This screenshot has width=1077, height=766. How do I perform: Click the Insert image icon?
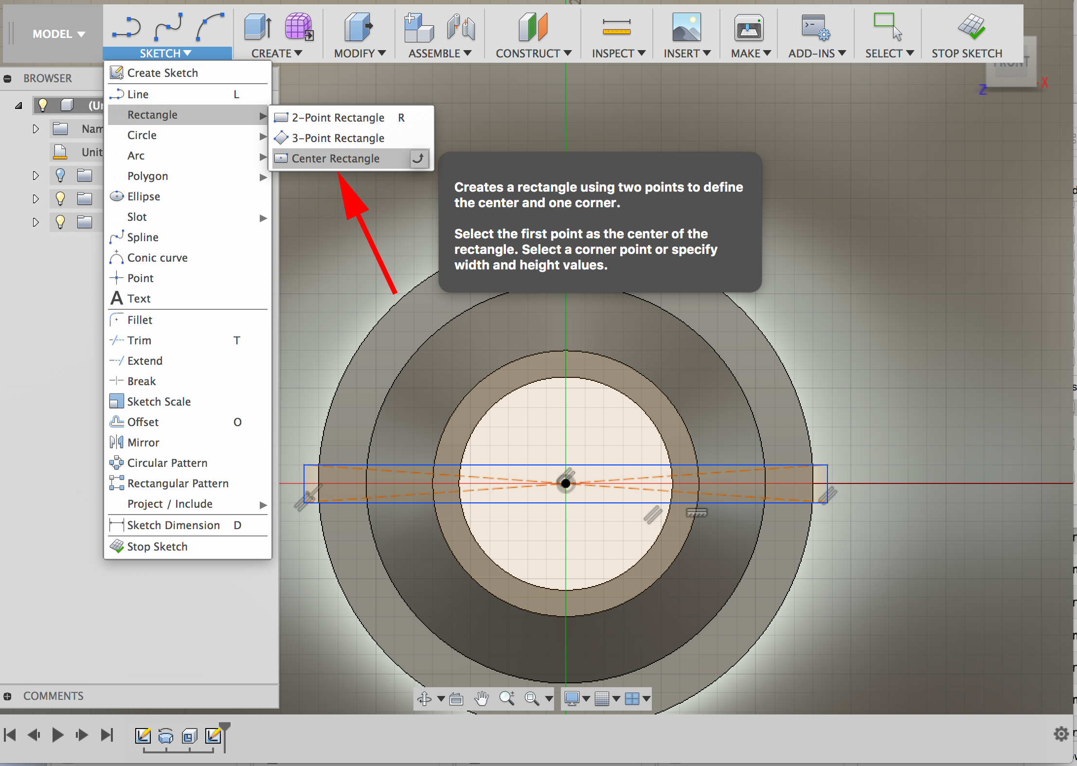(x=686, y=27)
